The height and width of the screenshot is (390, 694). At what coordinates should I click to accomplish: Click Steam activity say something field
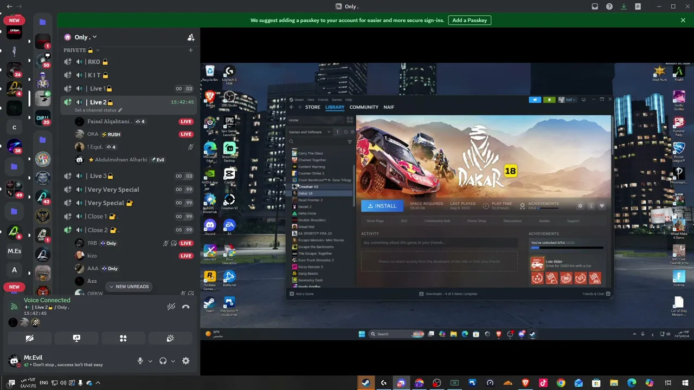[x=439, y=243]
